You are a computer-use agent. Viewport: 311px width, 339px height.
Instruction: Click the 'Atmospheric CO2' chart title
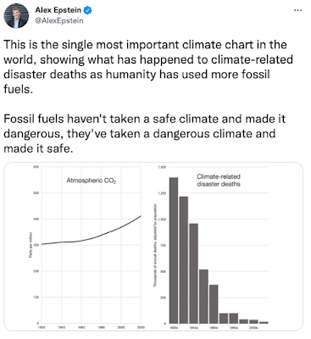[92, 181]
